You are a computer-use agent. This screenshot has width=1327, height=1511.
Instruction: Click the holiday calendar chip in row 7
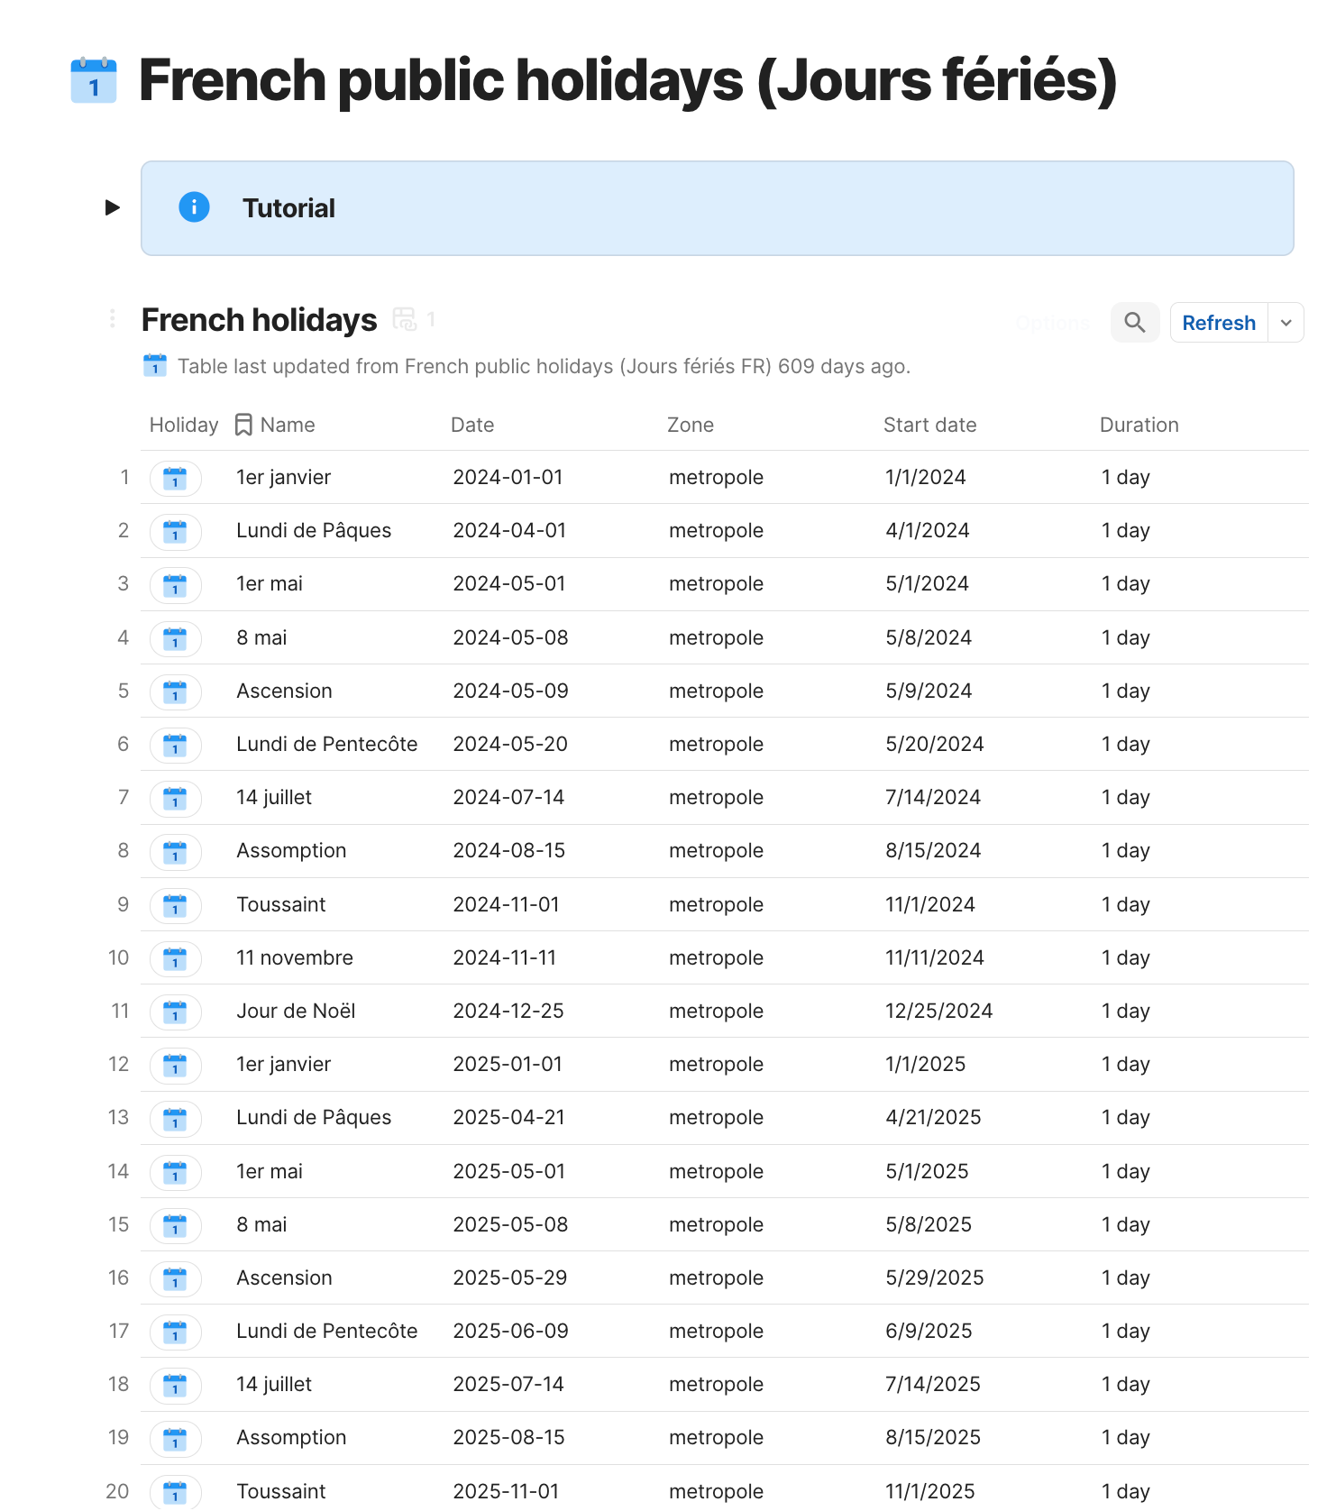(x=175, y=798)
